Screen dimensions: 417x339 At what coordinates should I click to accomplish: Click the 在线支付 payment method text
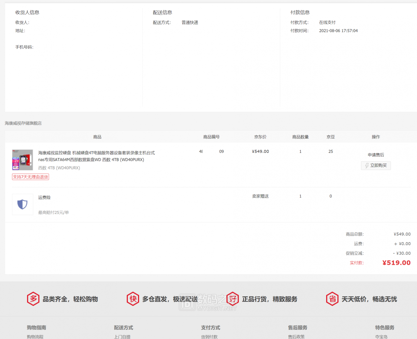pyautogui.click(x=327, y=22)
